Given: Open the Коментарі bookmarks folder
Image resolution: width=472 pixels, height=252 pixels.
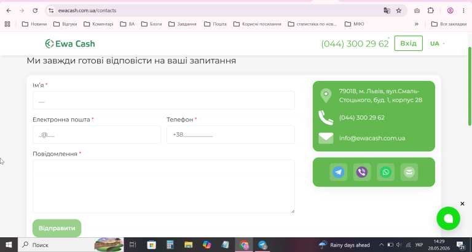Looking at the screenshot, I should 98,24.
